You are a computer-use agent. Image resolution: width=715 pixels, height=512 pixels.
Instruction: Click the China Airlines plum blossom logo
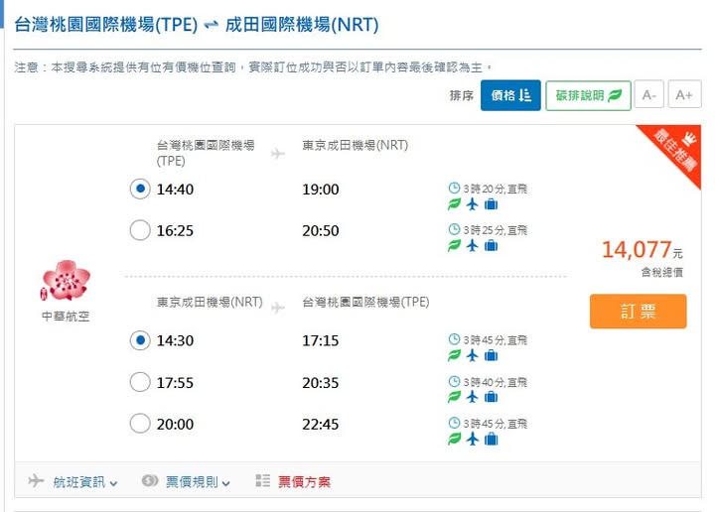tap(66, 281)
